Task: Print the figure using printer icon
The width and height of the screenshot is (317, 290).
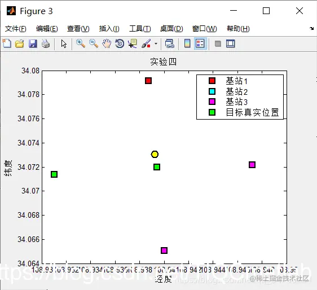Action: (x=46, y=43)
